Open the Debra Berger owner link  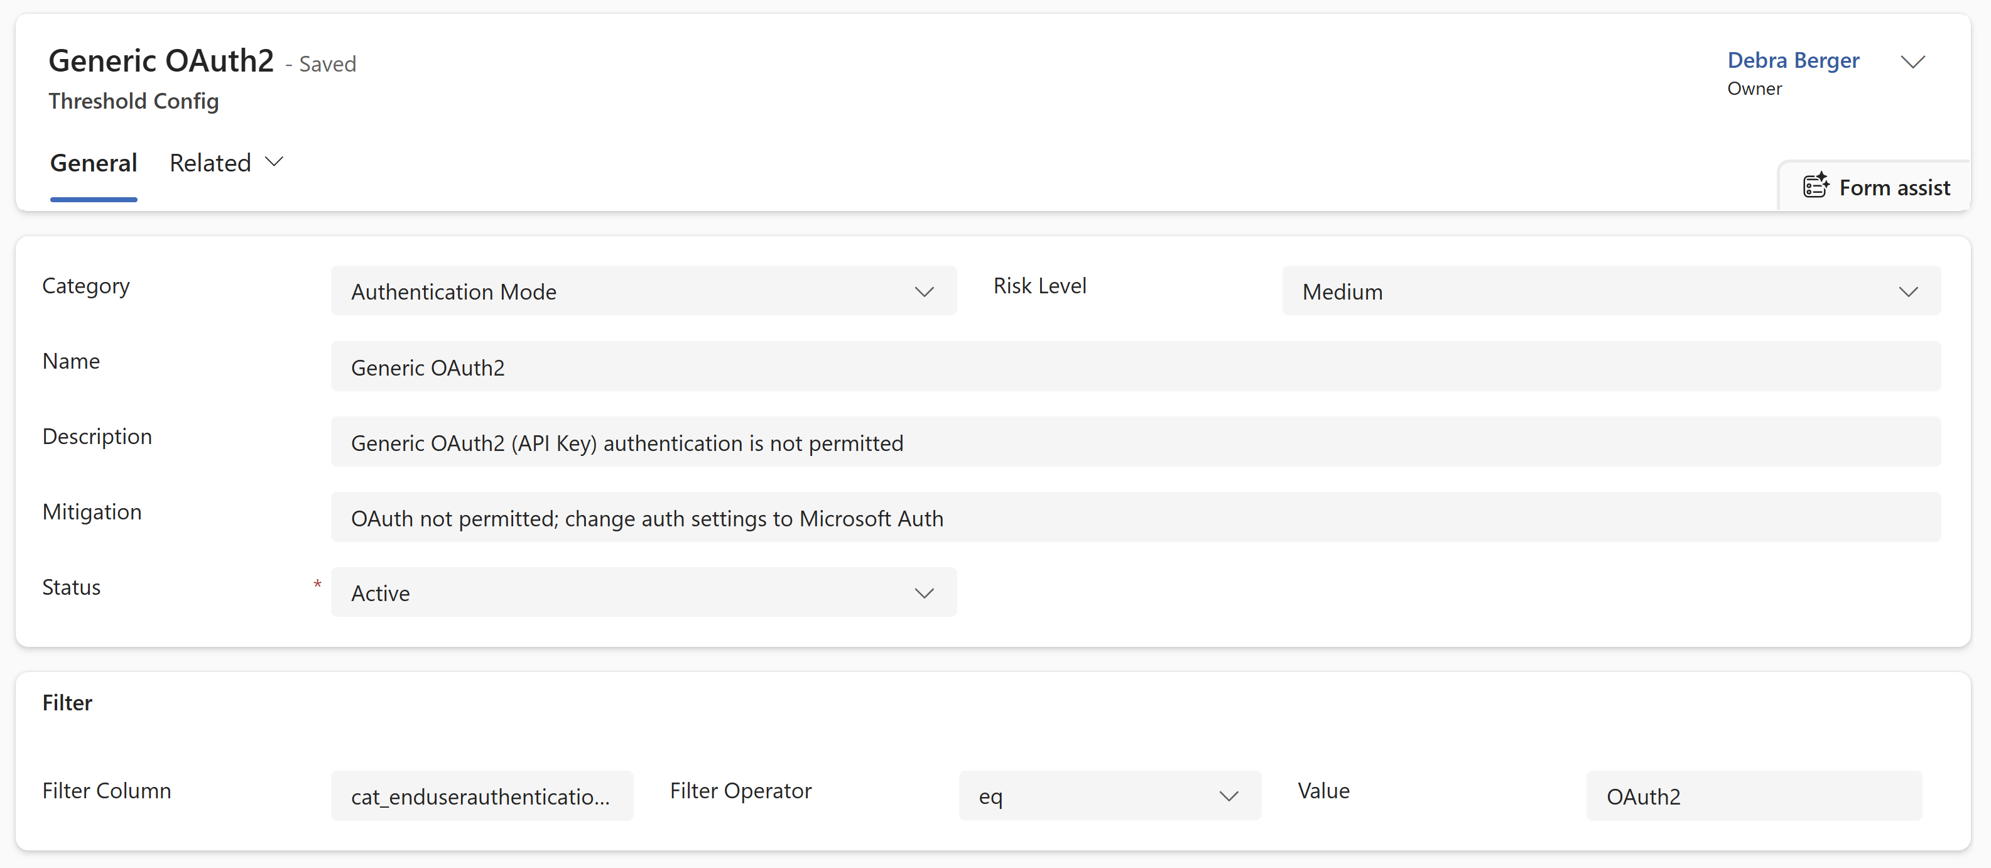1793,60
